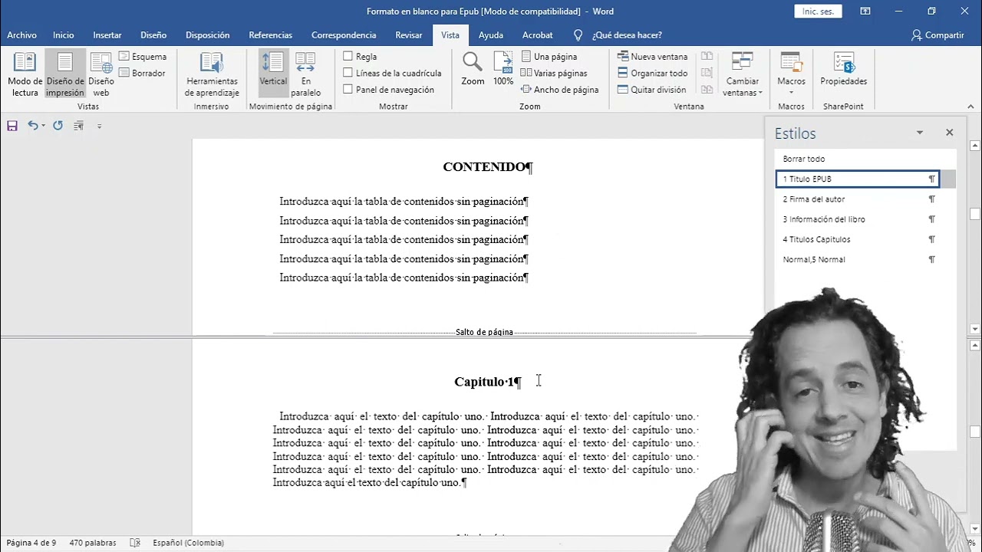Image resolution: width=982 pixels, height=552 pixels.
Task: Click the quick access icon right of Redo
Action: [78, 126]
